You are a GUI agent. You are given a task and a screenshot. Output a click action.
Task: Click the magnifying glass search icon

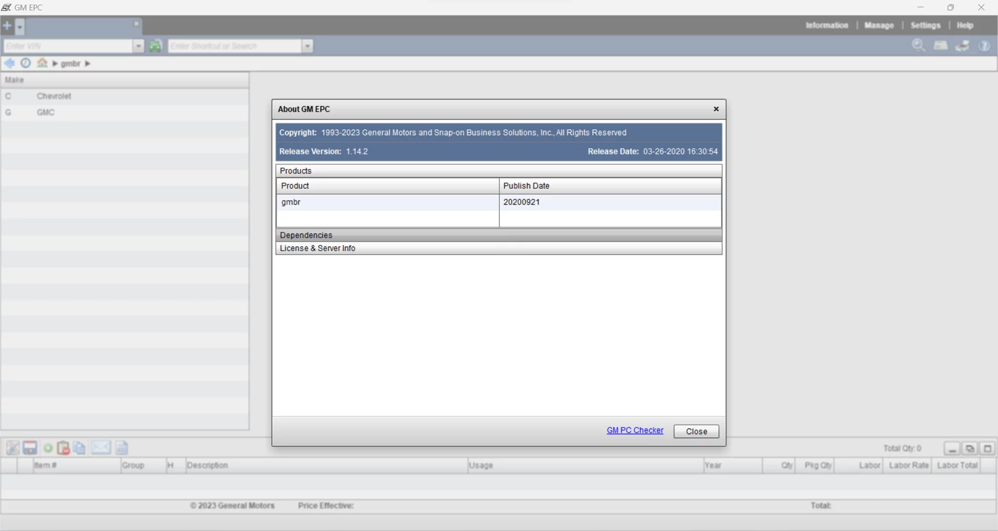[918, 45]
